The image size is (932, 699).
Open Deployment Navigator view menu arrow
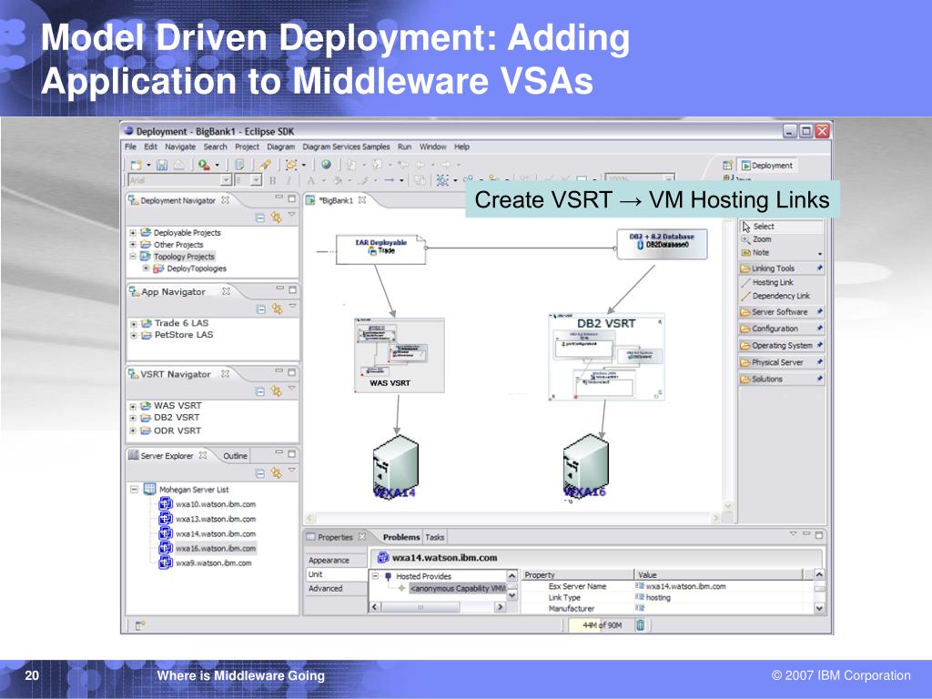coord(292,214)
